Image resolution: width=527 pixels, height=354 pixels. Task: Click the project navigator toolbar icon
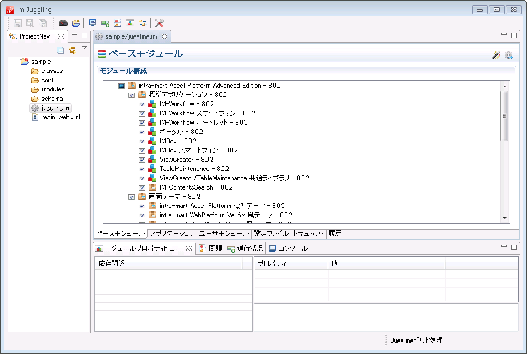click(x=143, y=23)
